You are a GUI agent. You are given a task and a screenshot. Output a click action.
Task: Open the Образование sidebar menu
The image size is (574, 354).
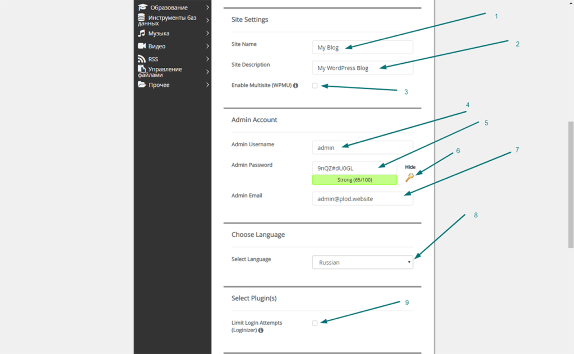173,7
